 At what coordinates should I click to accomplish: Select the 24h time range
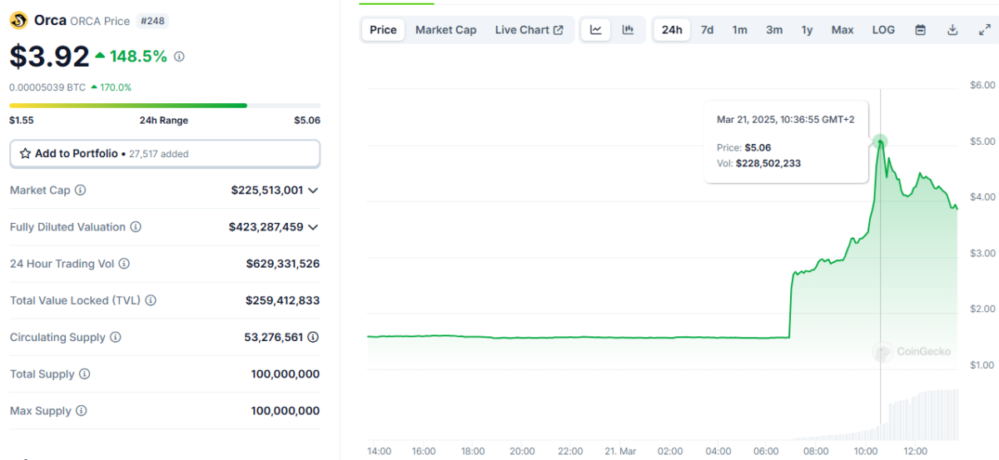pos(672,30)
